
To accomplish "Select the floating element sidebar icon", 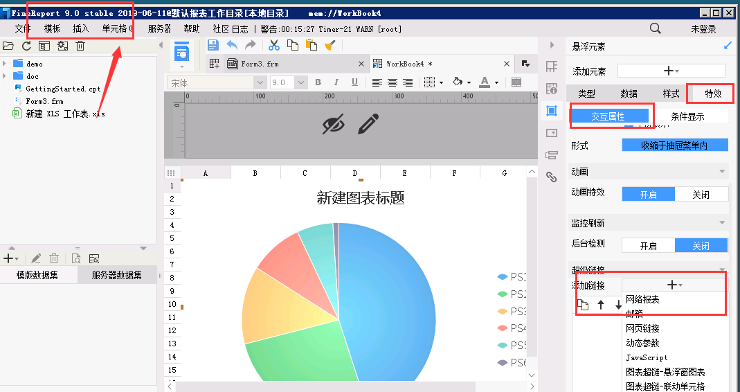I will (x=551, y=111).
